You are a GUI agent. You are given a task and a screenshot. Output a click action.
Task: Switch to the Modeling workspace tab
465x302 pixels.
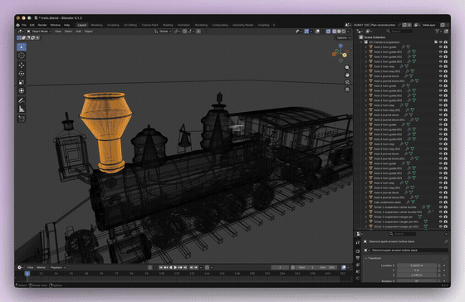(96, 25)
